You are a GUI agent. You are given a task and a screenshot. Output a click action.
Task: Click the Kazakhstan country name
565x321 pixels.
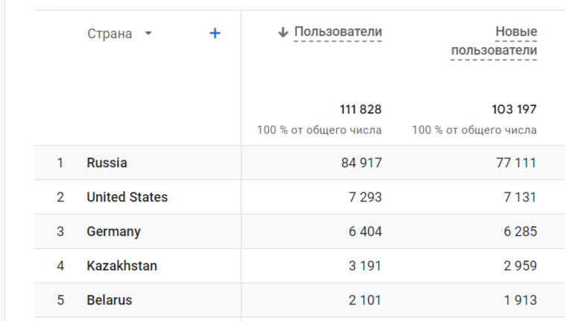[121, 266]
